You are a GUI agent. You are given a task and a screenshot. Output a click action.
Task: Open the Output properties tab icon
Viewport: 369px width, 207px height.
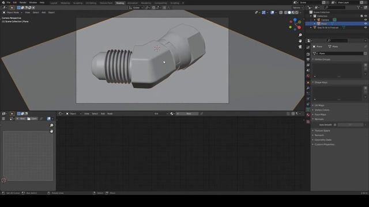click(308, 60)
